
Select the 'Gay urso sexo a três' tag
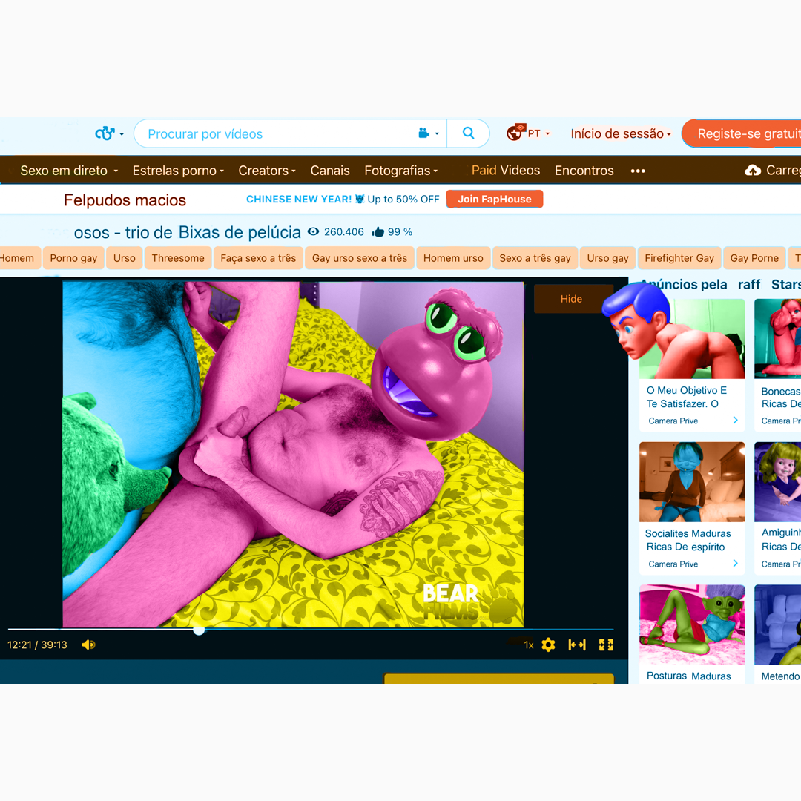(x=360, y=258)
